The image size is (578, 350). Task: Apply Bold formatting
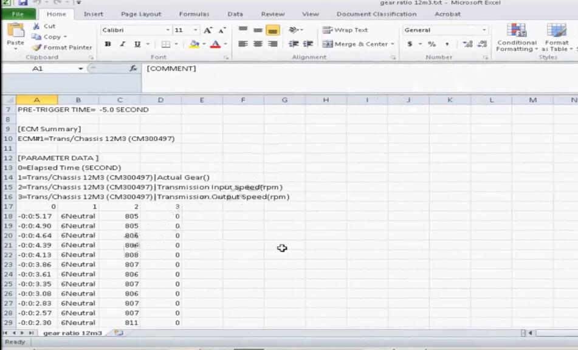pos(108,44)
